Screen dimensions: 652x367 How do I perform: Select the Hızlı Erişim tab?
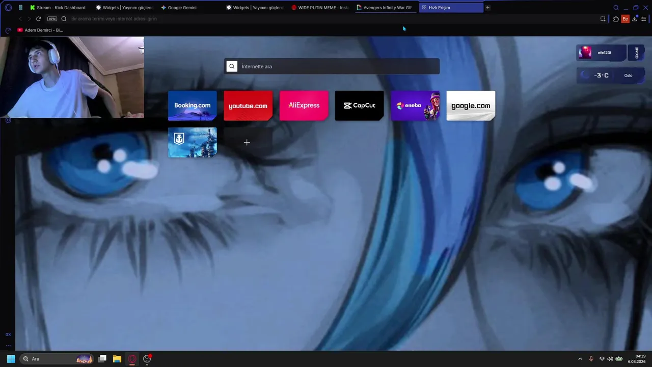pyautogui.click(x=451, y=8)
